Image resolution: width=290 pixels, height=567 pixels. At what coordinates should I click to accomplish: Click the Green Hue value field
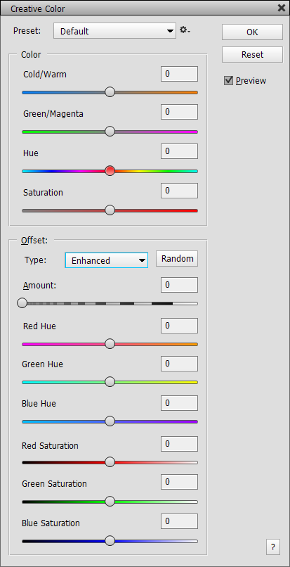coord(179,364)
